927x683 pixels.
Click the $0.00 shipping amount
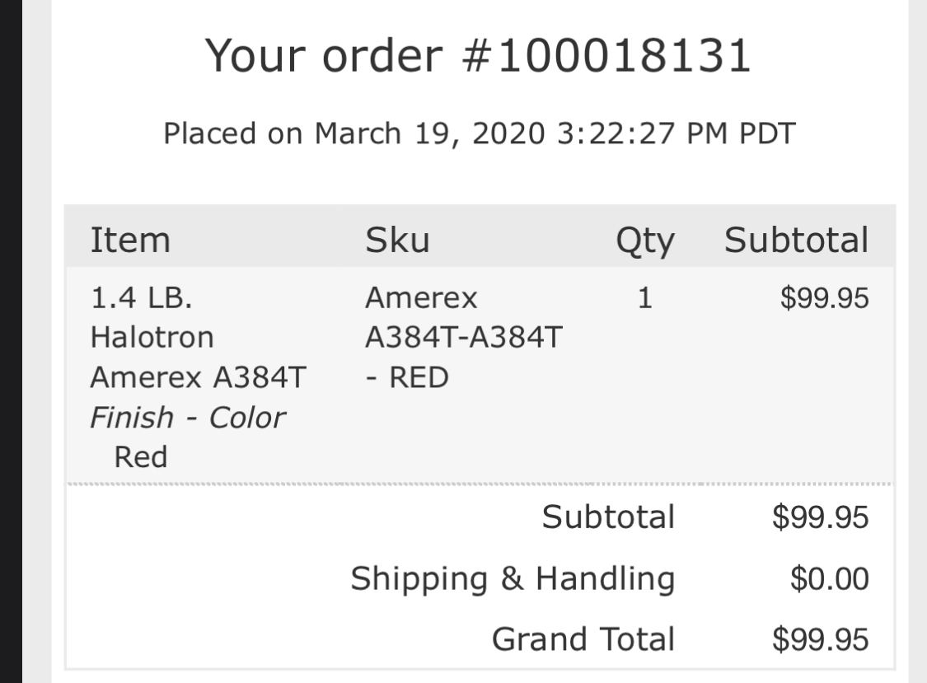[x=829, y=578]
